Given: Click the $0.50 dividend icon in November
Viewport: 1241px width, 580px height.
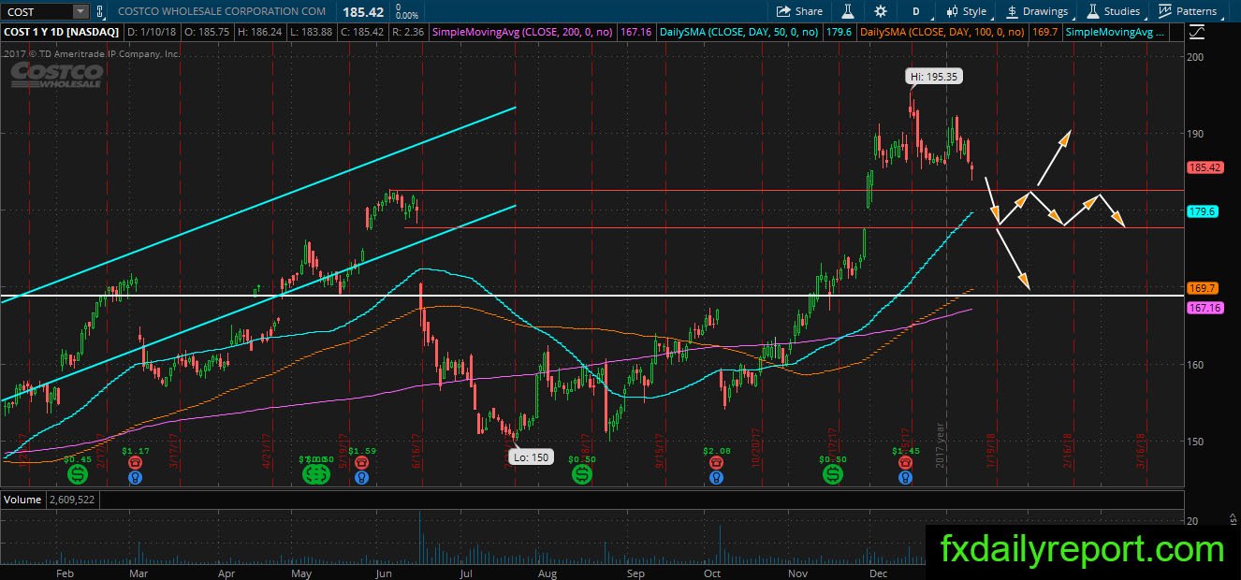Looking at the screenshot, I should (x=832, y=475).
